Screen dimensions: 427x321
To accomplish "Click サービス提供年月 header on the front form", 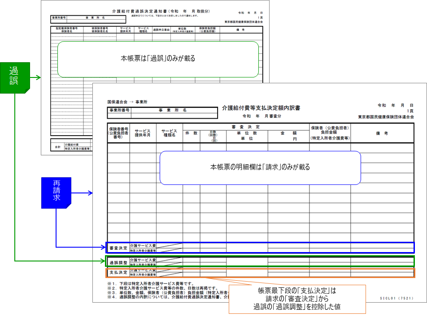I will pos(143,133).
